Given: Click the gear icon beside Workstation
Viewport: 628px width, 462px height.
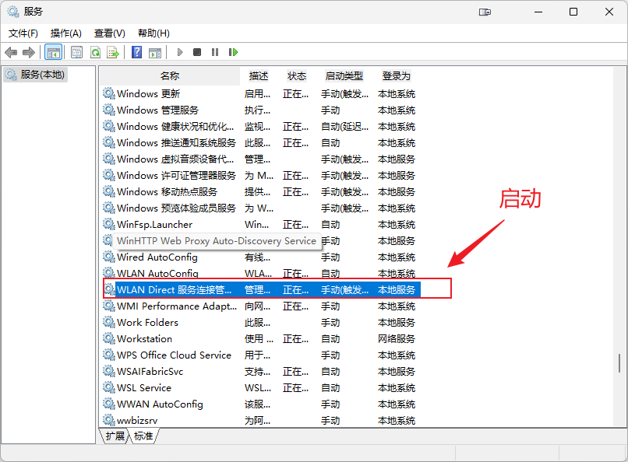Looking at the screenshot, I should click(x=108, y=338).
